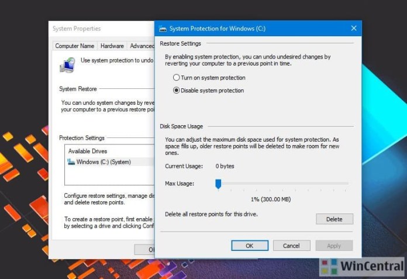The image size is (407, 279).
Task: Click the '0 bytes' current usage value
Action: [225, 166]
